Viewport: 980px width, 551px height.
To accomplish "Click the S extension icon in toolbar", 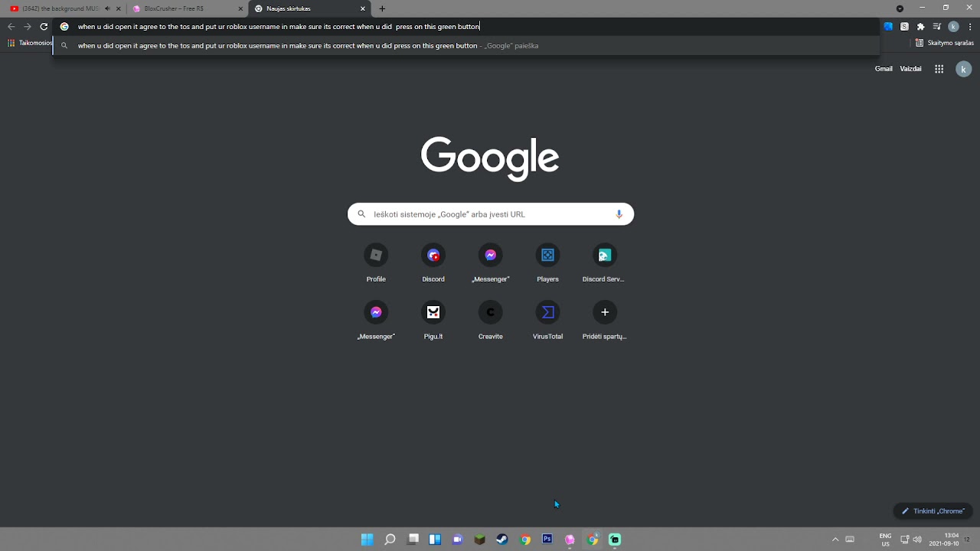I will pos(904,26).
